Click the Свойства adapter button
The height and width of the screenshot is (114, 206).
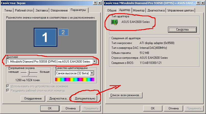182,30
